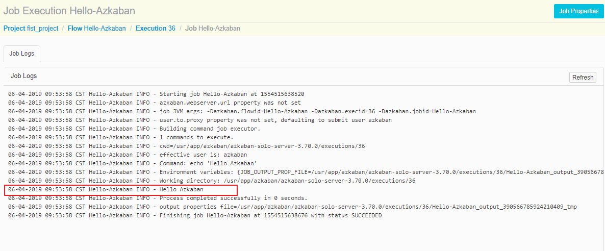Click the Job Hello-Azkaban breadcrumb item
This screenshot has width=605, height=251.
[213, 29]
